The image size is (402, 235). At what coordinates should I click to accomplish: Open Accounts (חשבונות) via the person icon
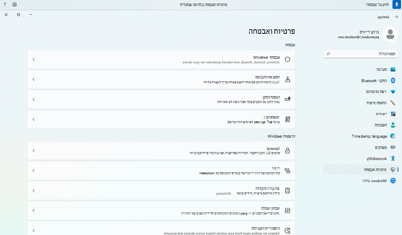(x=393, y=125)
